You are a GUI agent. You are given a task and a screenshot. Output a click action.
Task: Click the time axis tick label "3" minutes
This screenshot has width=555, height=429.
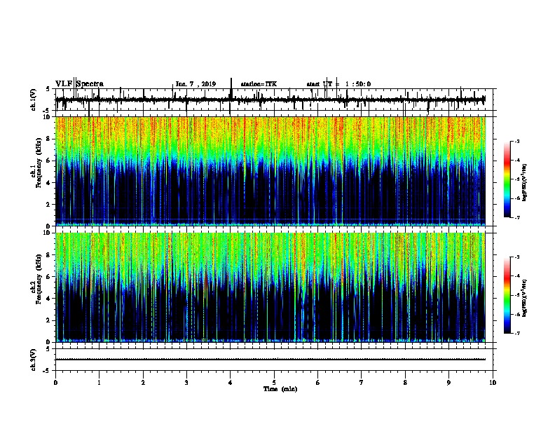pyautogui.click(x=186, y=383)
